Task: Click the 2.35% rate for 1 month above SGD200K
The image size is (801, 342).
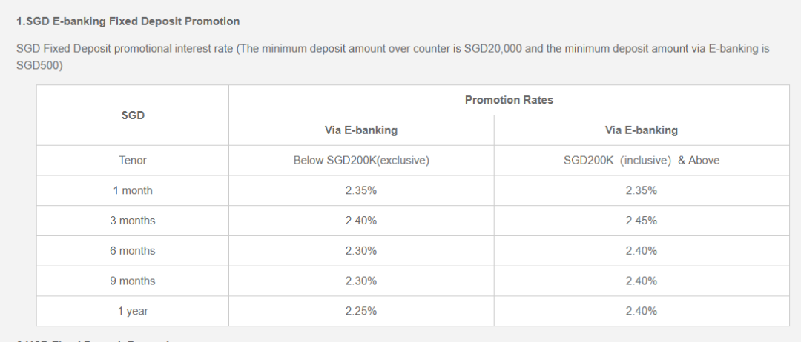Action: [642, 191]
